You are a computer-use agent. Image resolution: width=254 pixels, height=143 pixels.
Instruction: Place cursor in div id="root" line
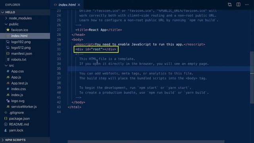96,49
